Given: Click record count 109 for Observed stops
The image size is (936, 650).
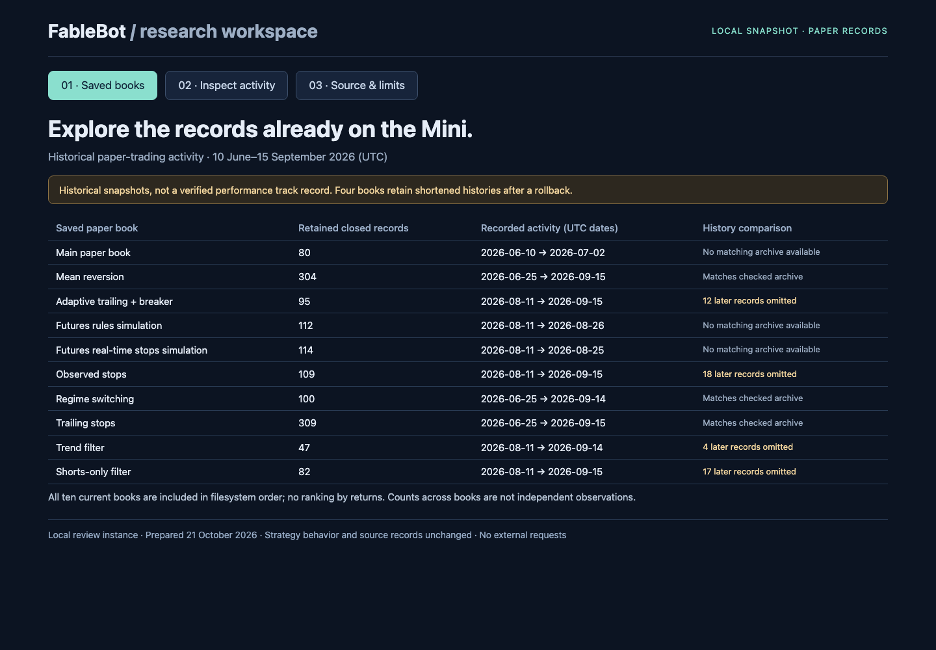Looking at the screenshot, I should point(307,374).
